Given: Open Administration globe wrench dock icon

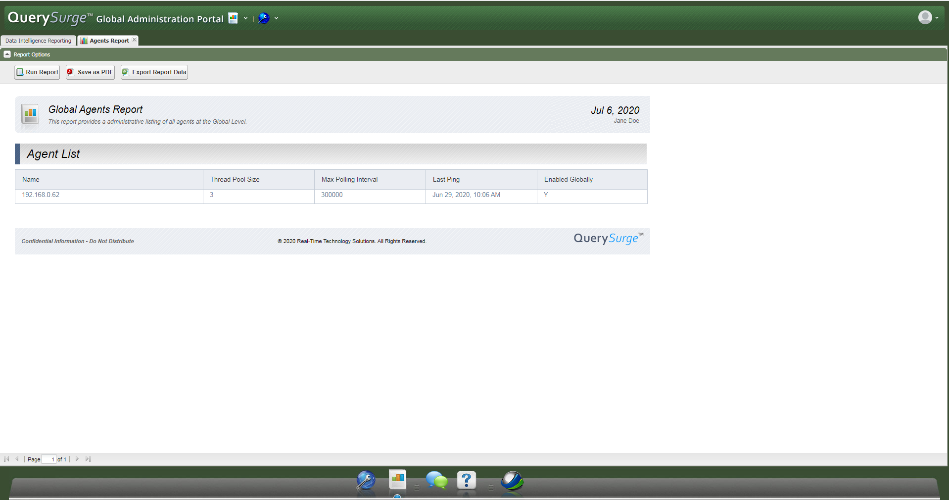Looking at the screenshot, I should click(x=366, y=480).
